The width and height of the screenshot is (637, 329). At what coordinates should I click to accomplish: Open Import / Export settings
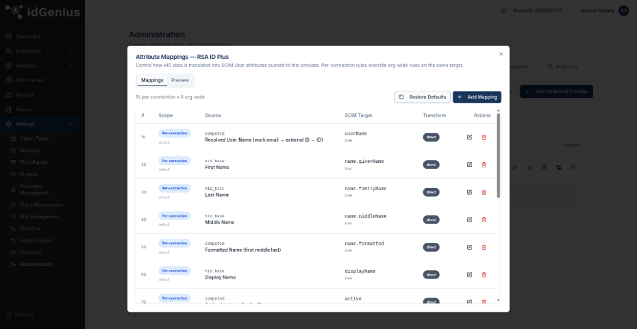point(36,241)
